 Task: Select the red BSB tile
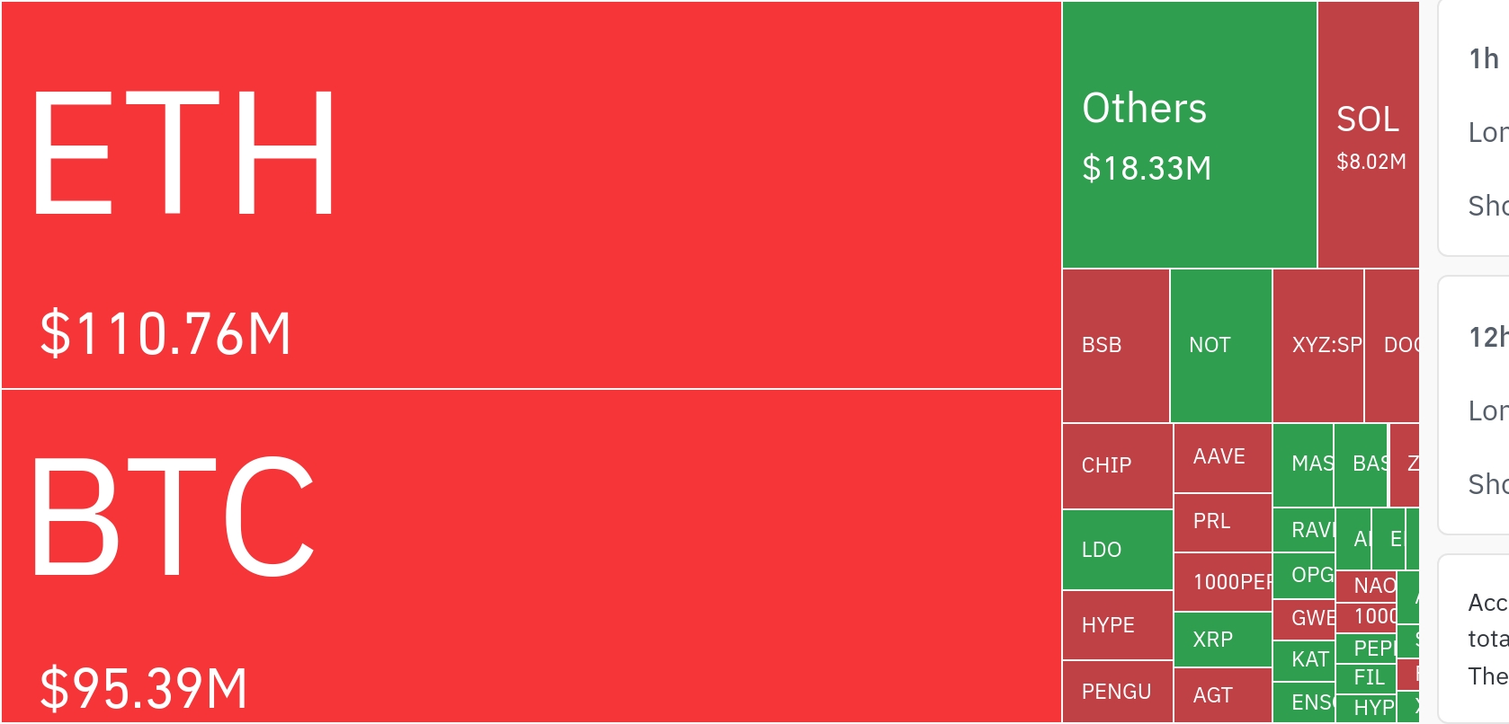click(x=1115, y=346)
